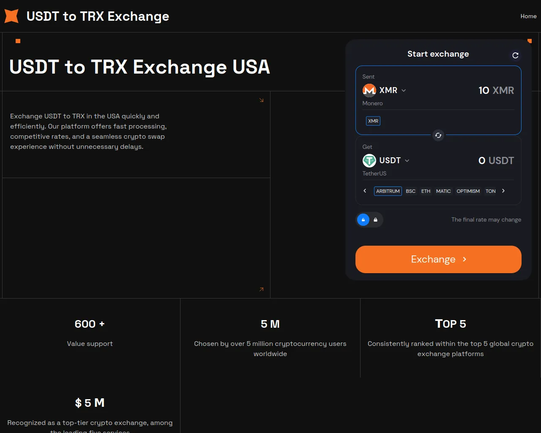Select the OPTIMISM network tab
Viewport: 541px width, 433px height.
468,191
